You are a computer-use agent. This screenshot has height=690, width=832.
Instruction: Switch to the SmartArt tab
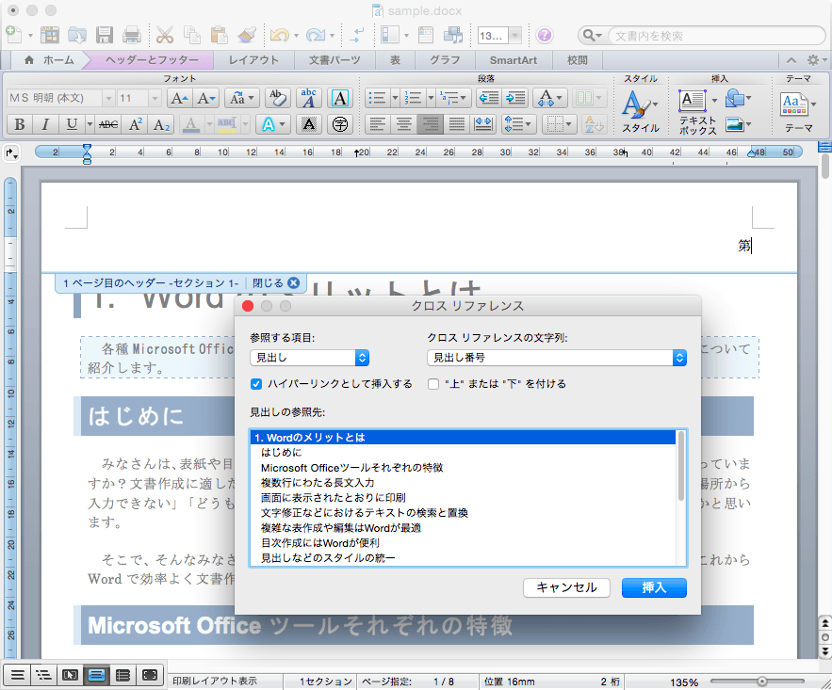[514, 60]
